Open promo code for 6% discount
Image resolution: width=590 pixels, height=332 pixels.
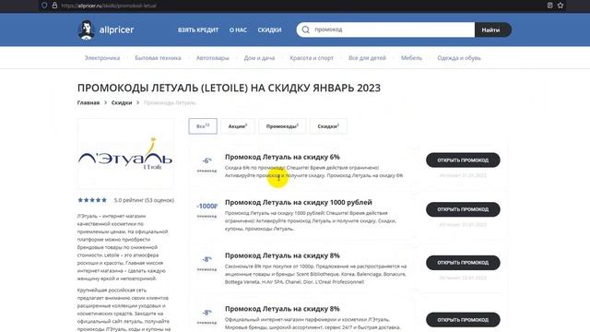pos(463,160)
